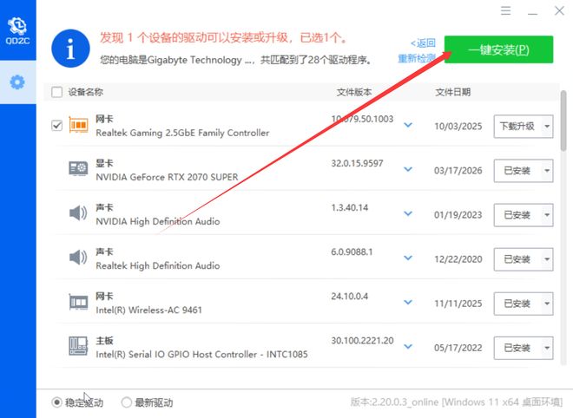Click the Realtek High Definition Audio speaker icon
This screenshot has width=573, height=418.
78,258
